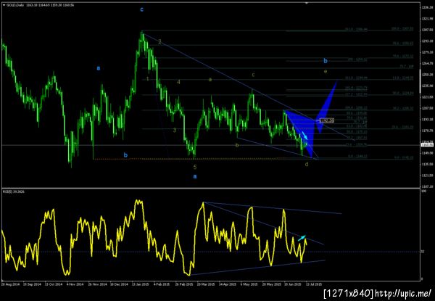
Task: Select blue wave label b near the dotted support line
Action: (x=125, y=155)
